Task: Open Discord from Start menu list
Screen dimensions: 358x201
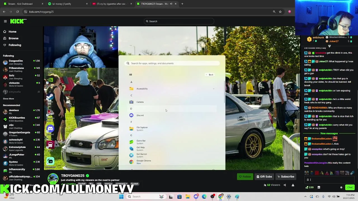Action: coord(172,115)
